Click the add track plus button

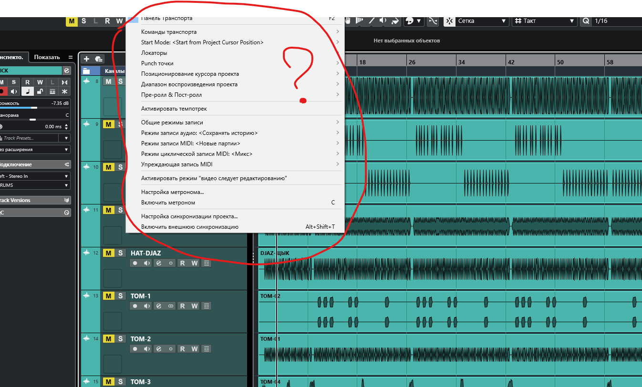[86, 59]
